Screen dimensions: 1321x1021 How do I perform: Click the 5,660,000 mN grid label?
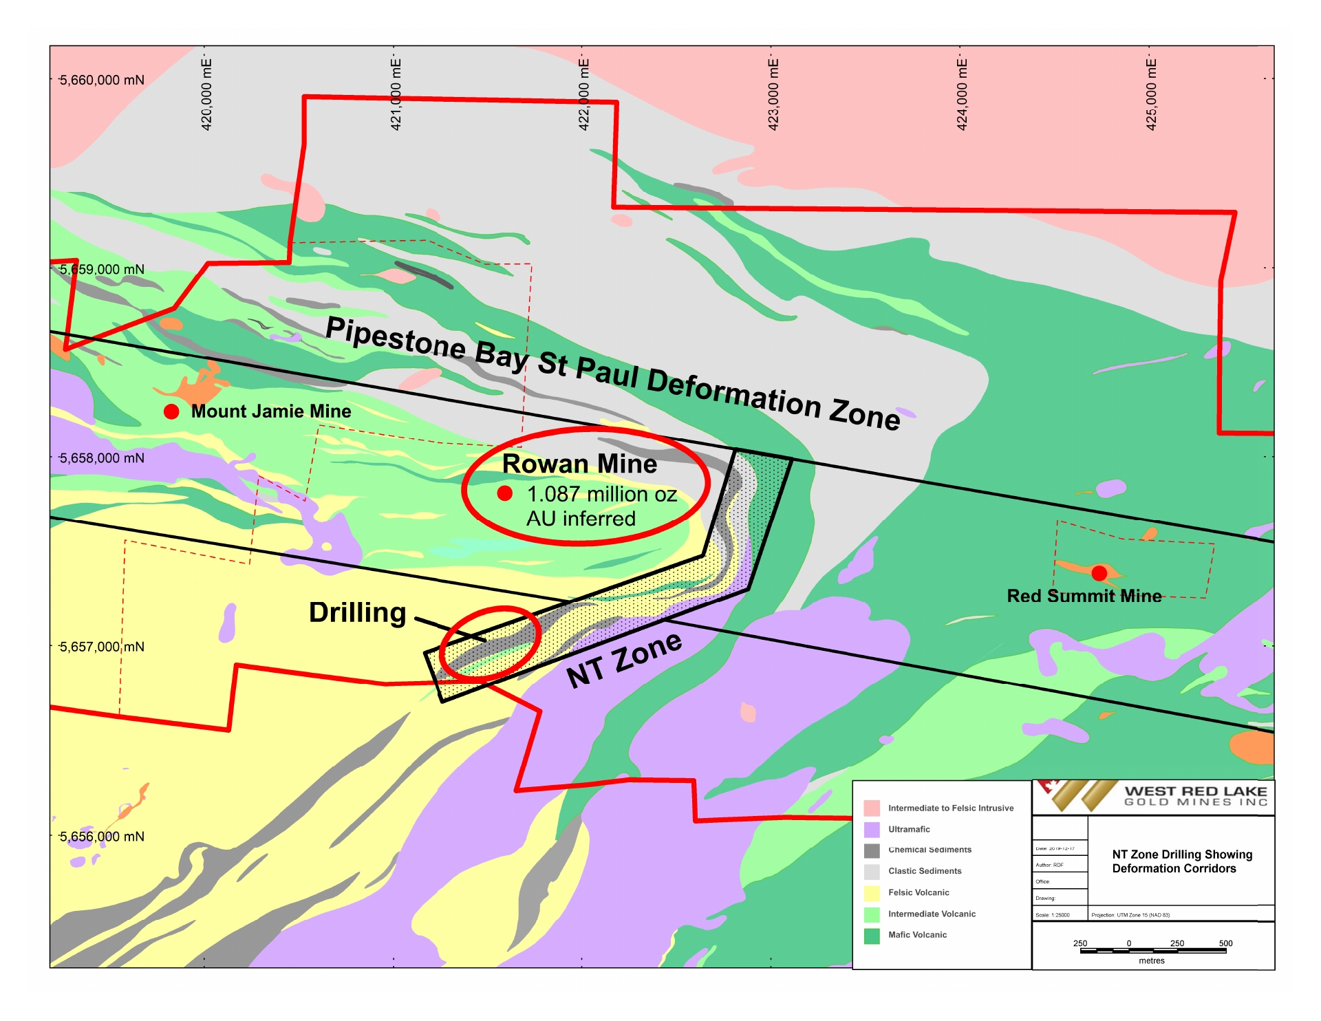(x=102, y=80)
